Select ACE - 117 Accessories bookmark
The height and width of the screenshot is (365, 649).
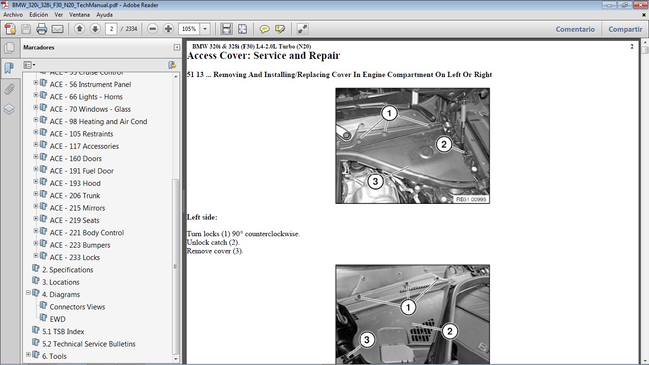[x=84, y=146]
